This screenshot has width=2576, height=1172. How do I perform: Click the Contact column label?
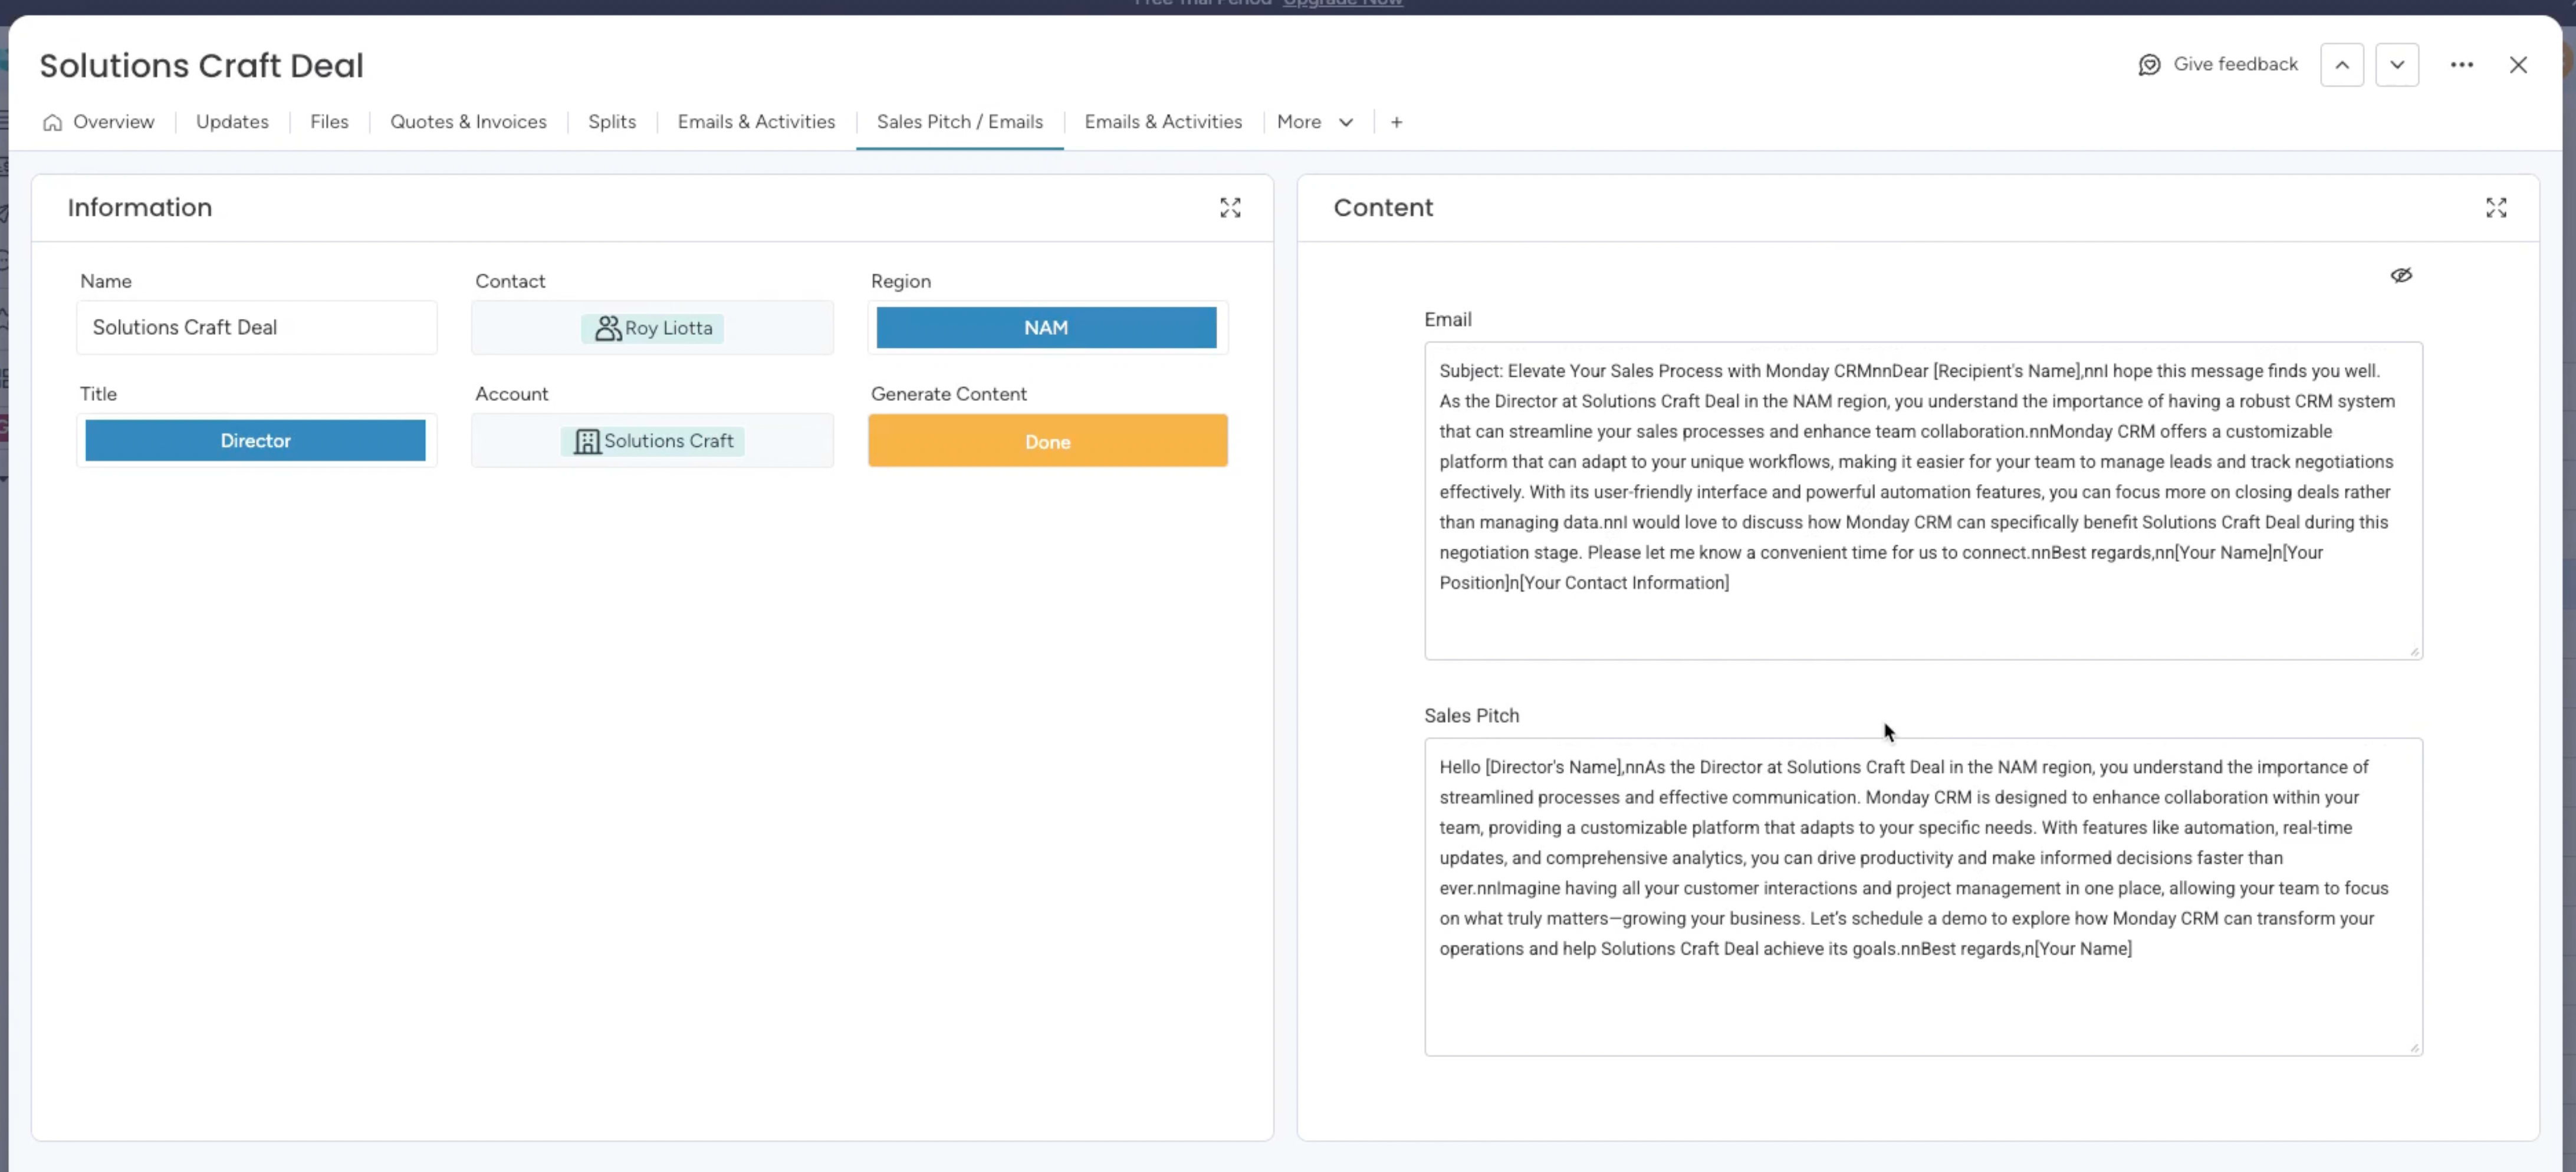[x=510, y=281]
